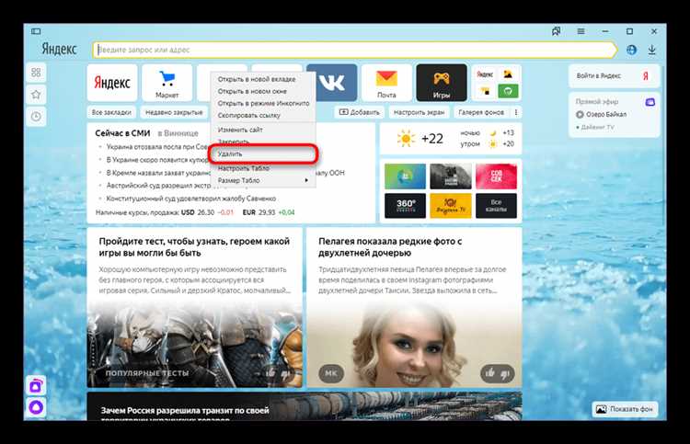690x444 pixels.
Task: Click the Alice voice assistant icon
Action: tap(36, 405)
